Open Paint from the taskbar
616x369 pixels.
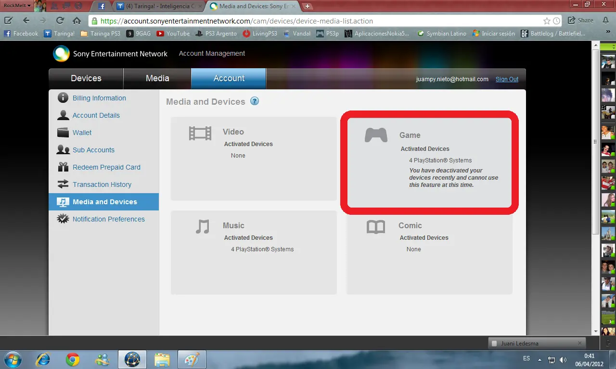tap(192, 359)
